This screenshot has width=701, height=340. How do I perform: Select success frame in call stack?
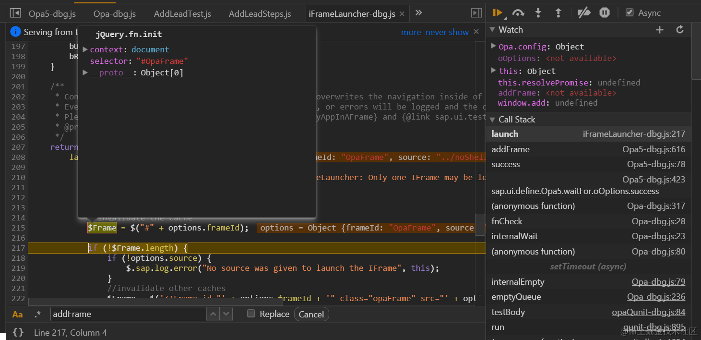click(x=589, y=164)
